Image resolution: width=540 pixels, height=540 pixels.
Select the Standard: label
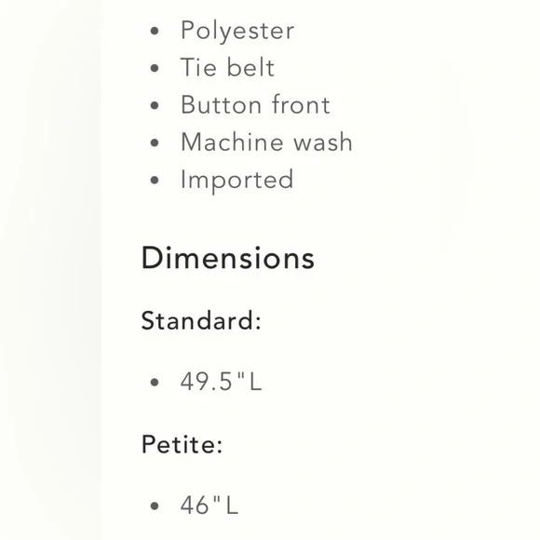click(201, 320)
